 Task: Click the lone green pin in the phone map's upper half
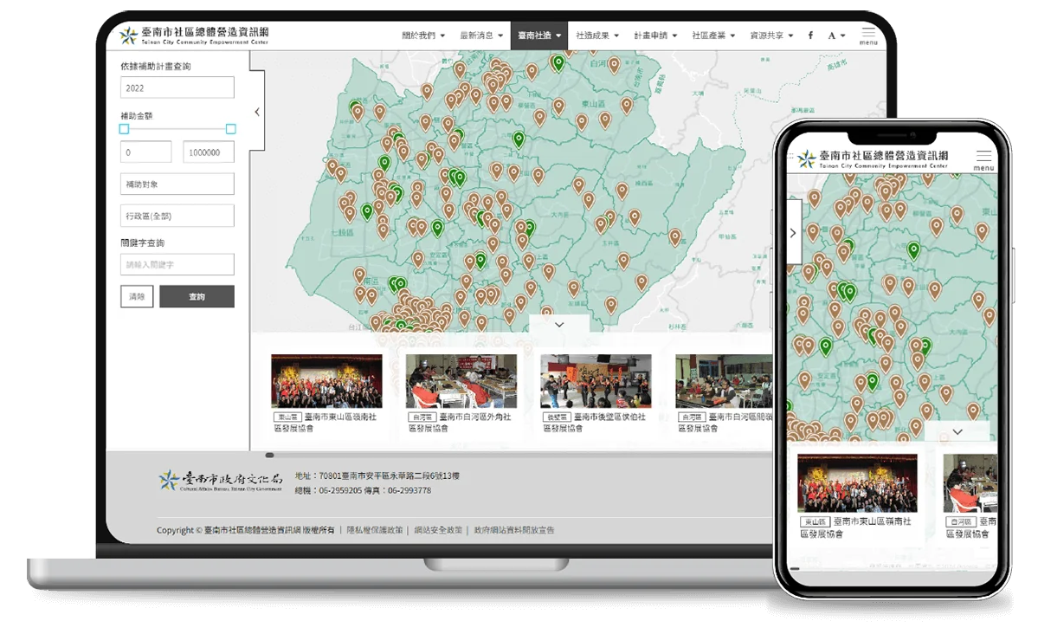coord(913,250)
